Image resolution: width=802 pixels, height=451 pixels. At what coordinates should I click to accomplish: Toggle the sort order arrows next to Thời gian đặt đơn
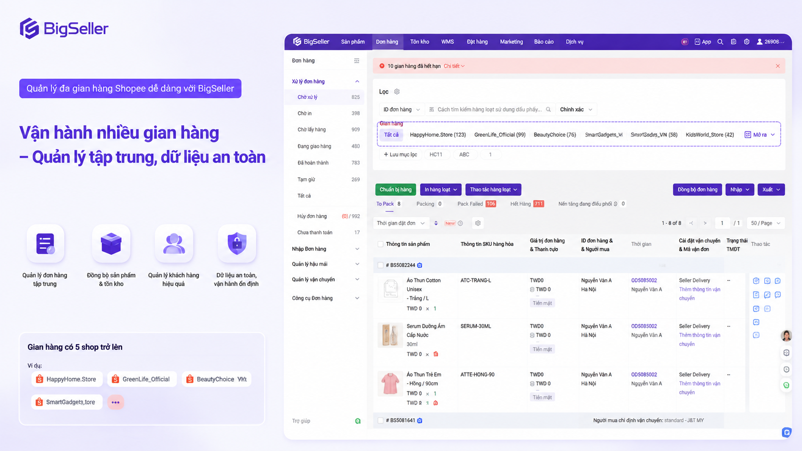(436, 223)
